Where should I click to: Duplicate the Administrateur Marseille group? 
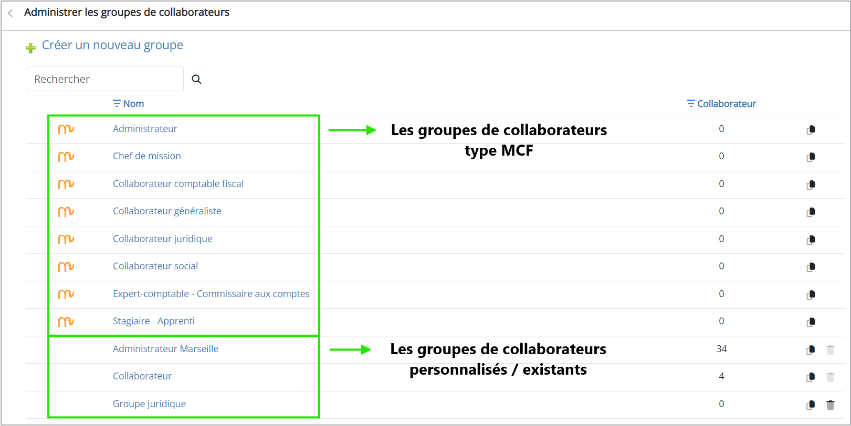click(811, 349)
